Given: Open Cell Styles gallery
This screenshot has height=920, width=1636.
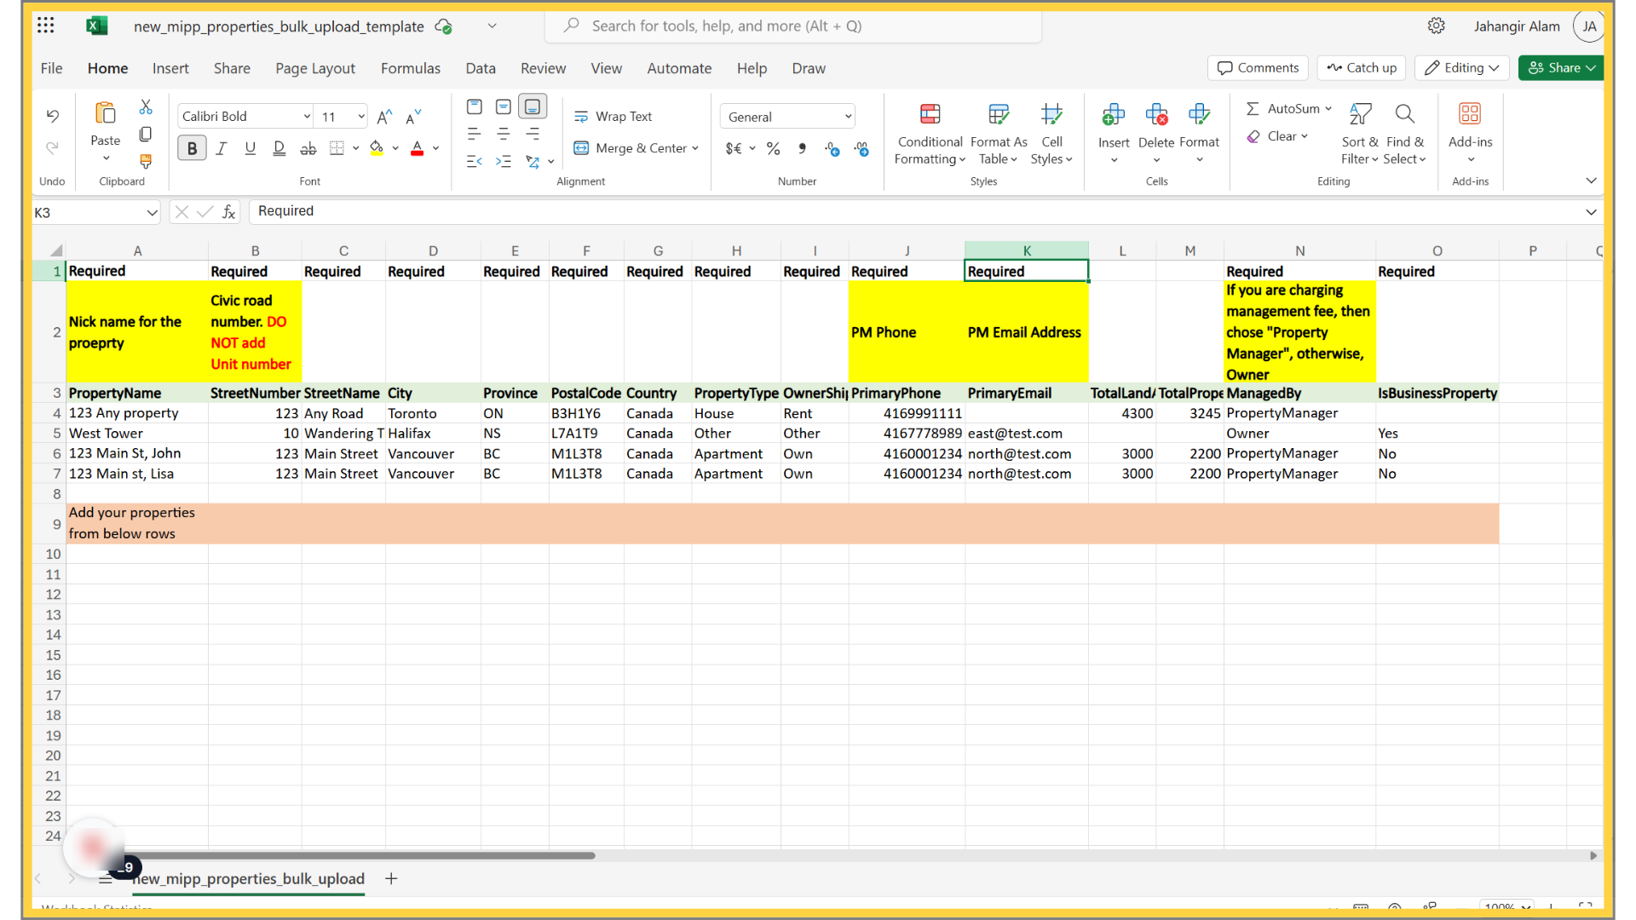Looking at the screenshot, I should tap(1051, 133).
